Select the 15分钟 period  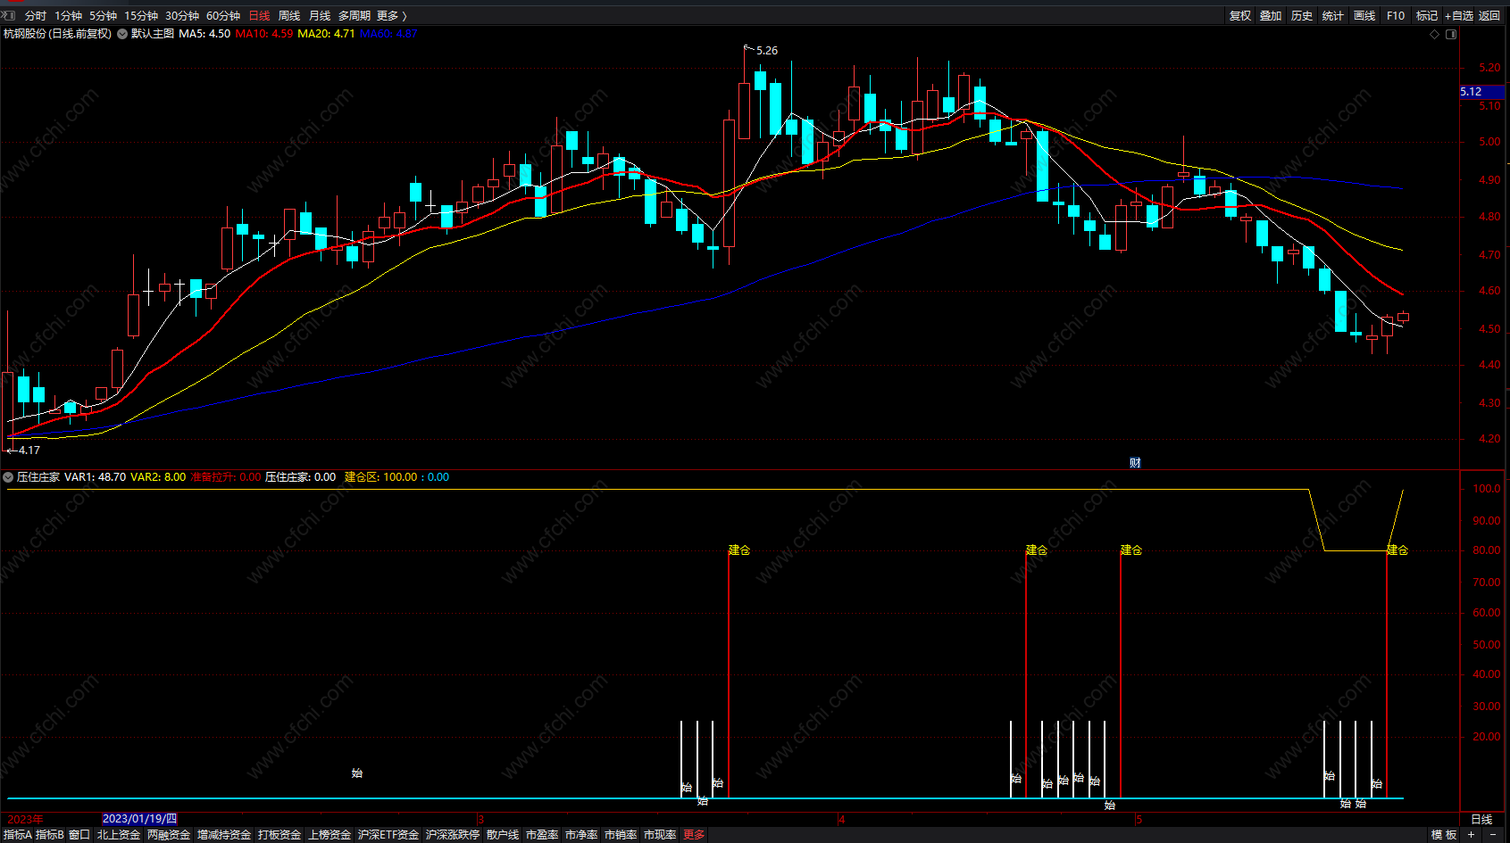pos(141,16)
